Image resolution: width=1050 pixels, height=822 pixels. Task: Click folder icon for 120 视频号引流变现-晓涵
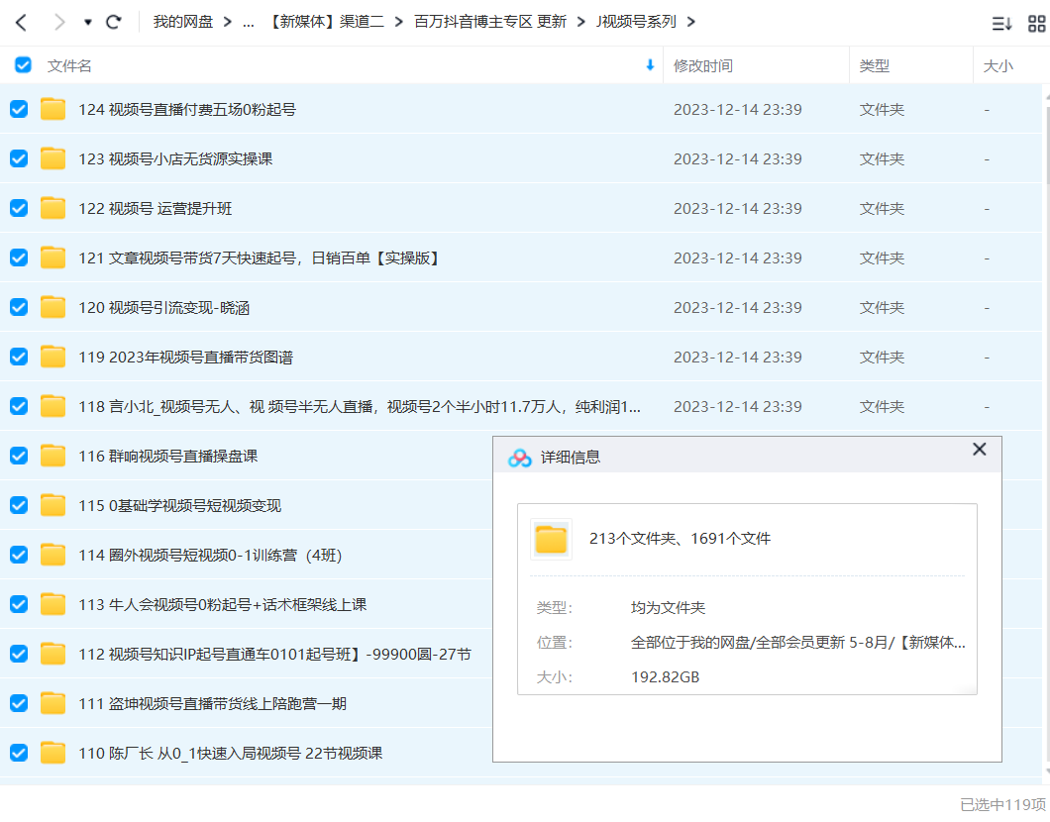(53, 307)
